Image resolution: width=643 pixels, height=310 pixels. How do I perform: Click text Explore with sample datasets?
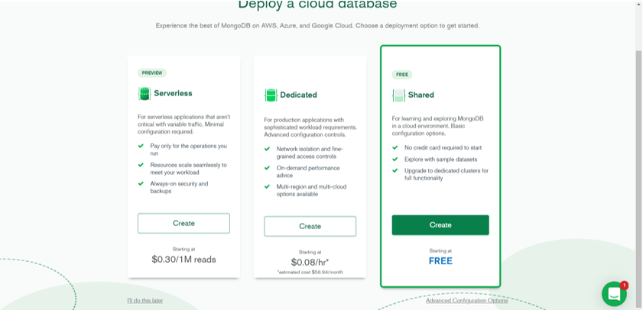coord(441,160)
